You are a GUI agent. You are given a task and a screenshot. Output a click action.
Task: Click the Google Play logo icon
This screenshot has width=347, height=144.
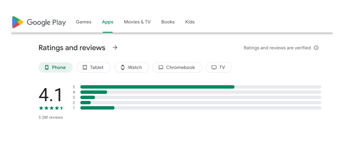click(x=18, y=22)
